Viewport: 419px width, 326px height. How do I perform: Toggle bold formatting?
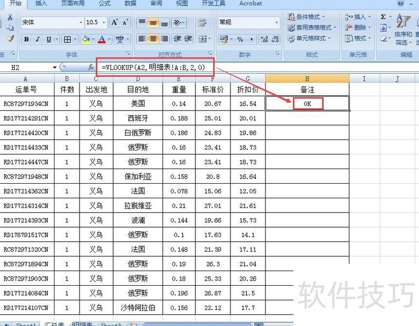tap(26, 39)
